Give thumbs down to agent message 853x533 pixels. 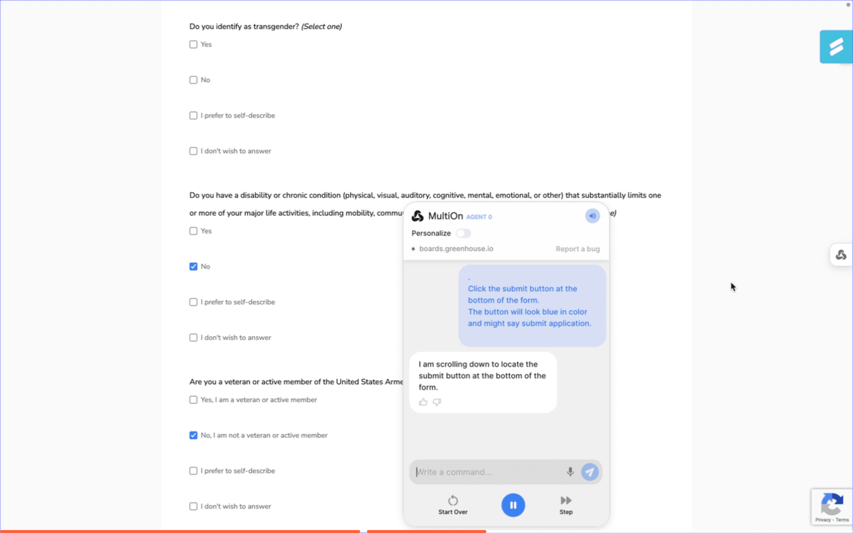click(437, 402)
